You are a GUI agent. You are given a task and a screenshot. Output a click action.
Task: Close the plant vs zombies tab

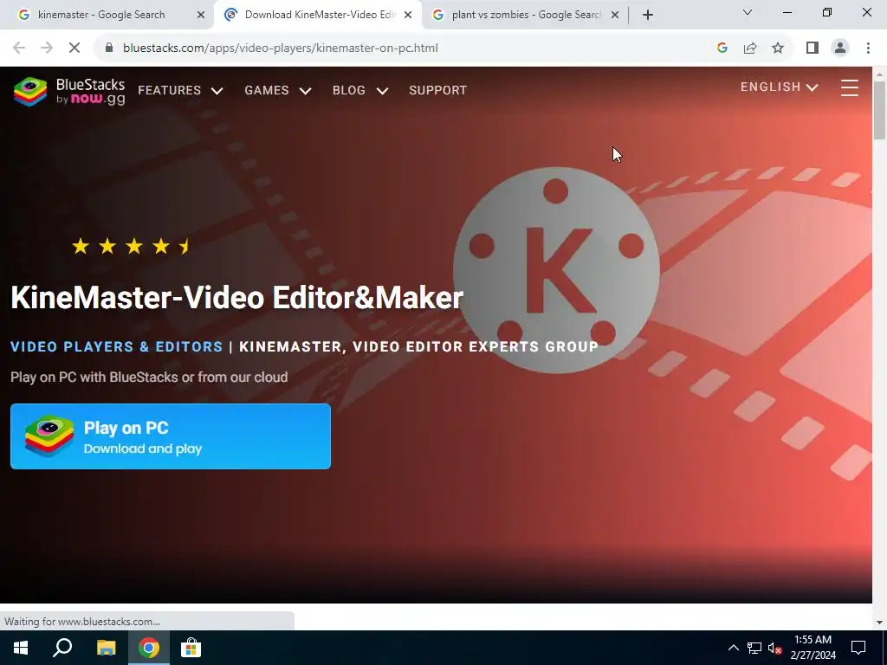tap(615, 16)
